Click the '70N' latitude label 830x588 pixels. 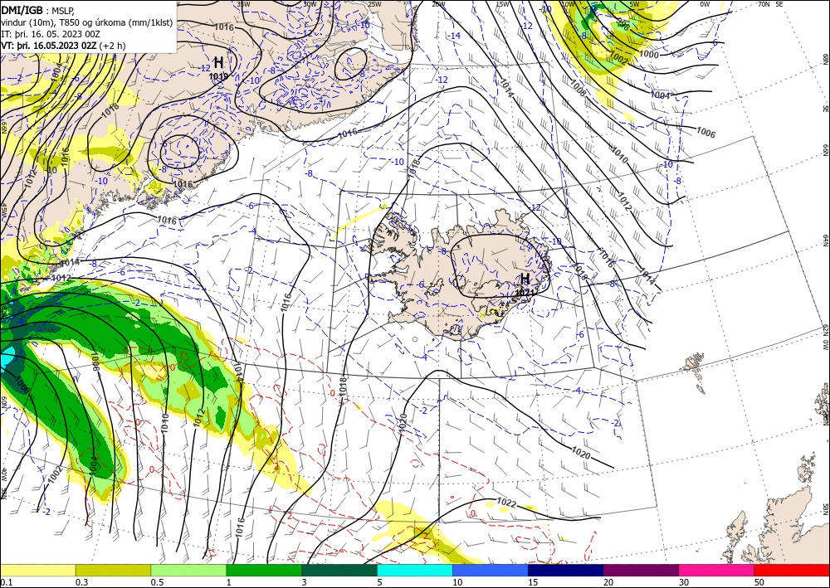764,4
